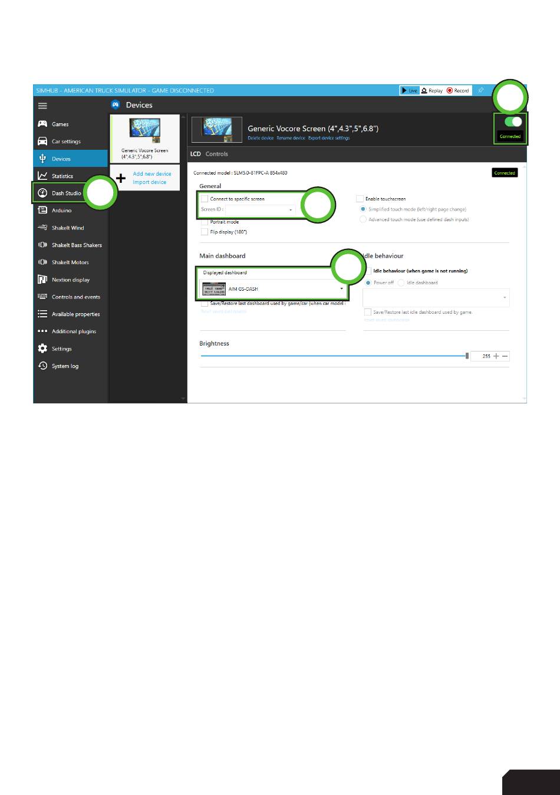Click the pin icon in the title bar
The height and width of the screenshot is (795, 560).
click(x=481, y=90)
